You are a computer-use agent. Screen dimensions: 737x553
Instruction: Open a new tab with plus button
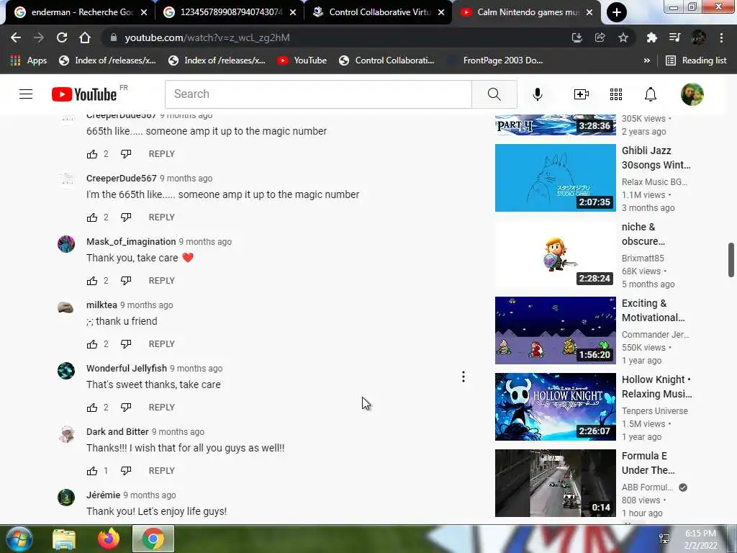pyautogui.click(x=616, y=12)
